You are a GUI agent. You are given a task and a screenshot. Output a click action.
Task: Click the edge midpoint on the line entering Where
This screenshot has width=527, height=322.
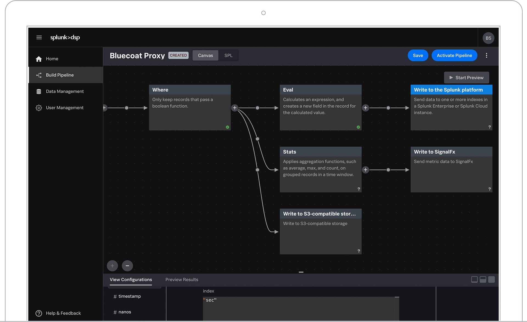(x=127, y=108)
